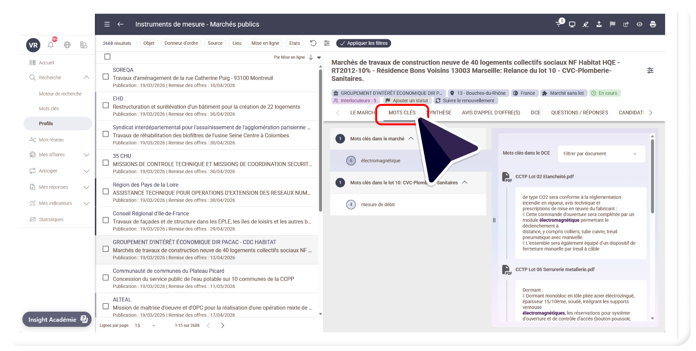Open the hamburger menu icon

[x=107, y=24]
